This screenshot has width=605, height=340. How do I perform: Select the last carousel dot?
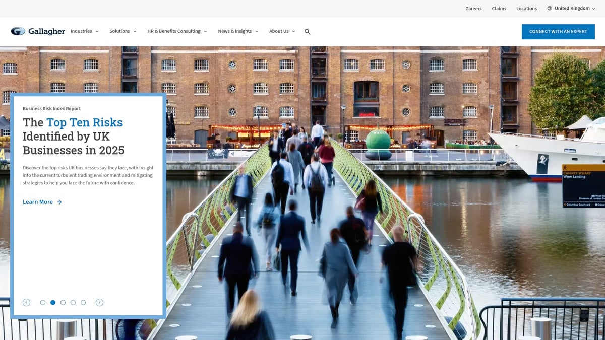tap(83, 302)
